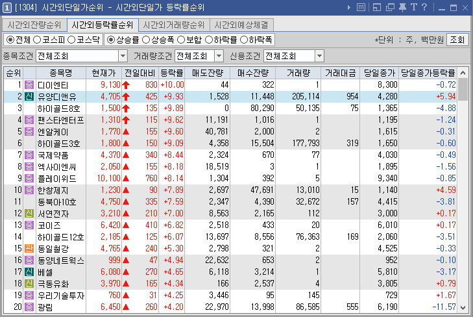The height and width of the screenshot is (317, 473).
Task: Sort by the 매도잔량 column header
Action: click(208, 73)
